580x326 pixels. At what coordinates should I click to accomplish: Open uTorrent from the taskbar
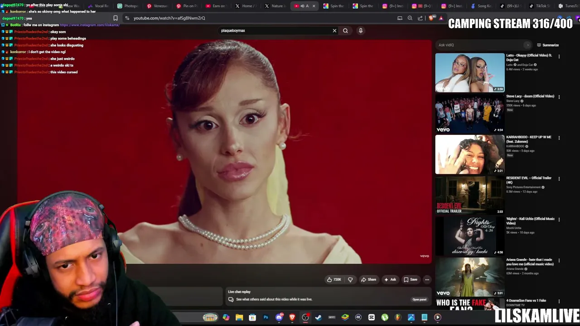(385, 317)
